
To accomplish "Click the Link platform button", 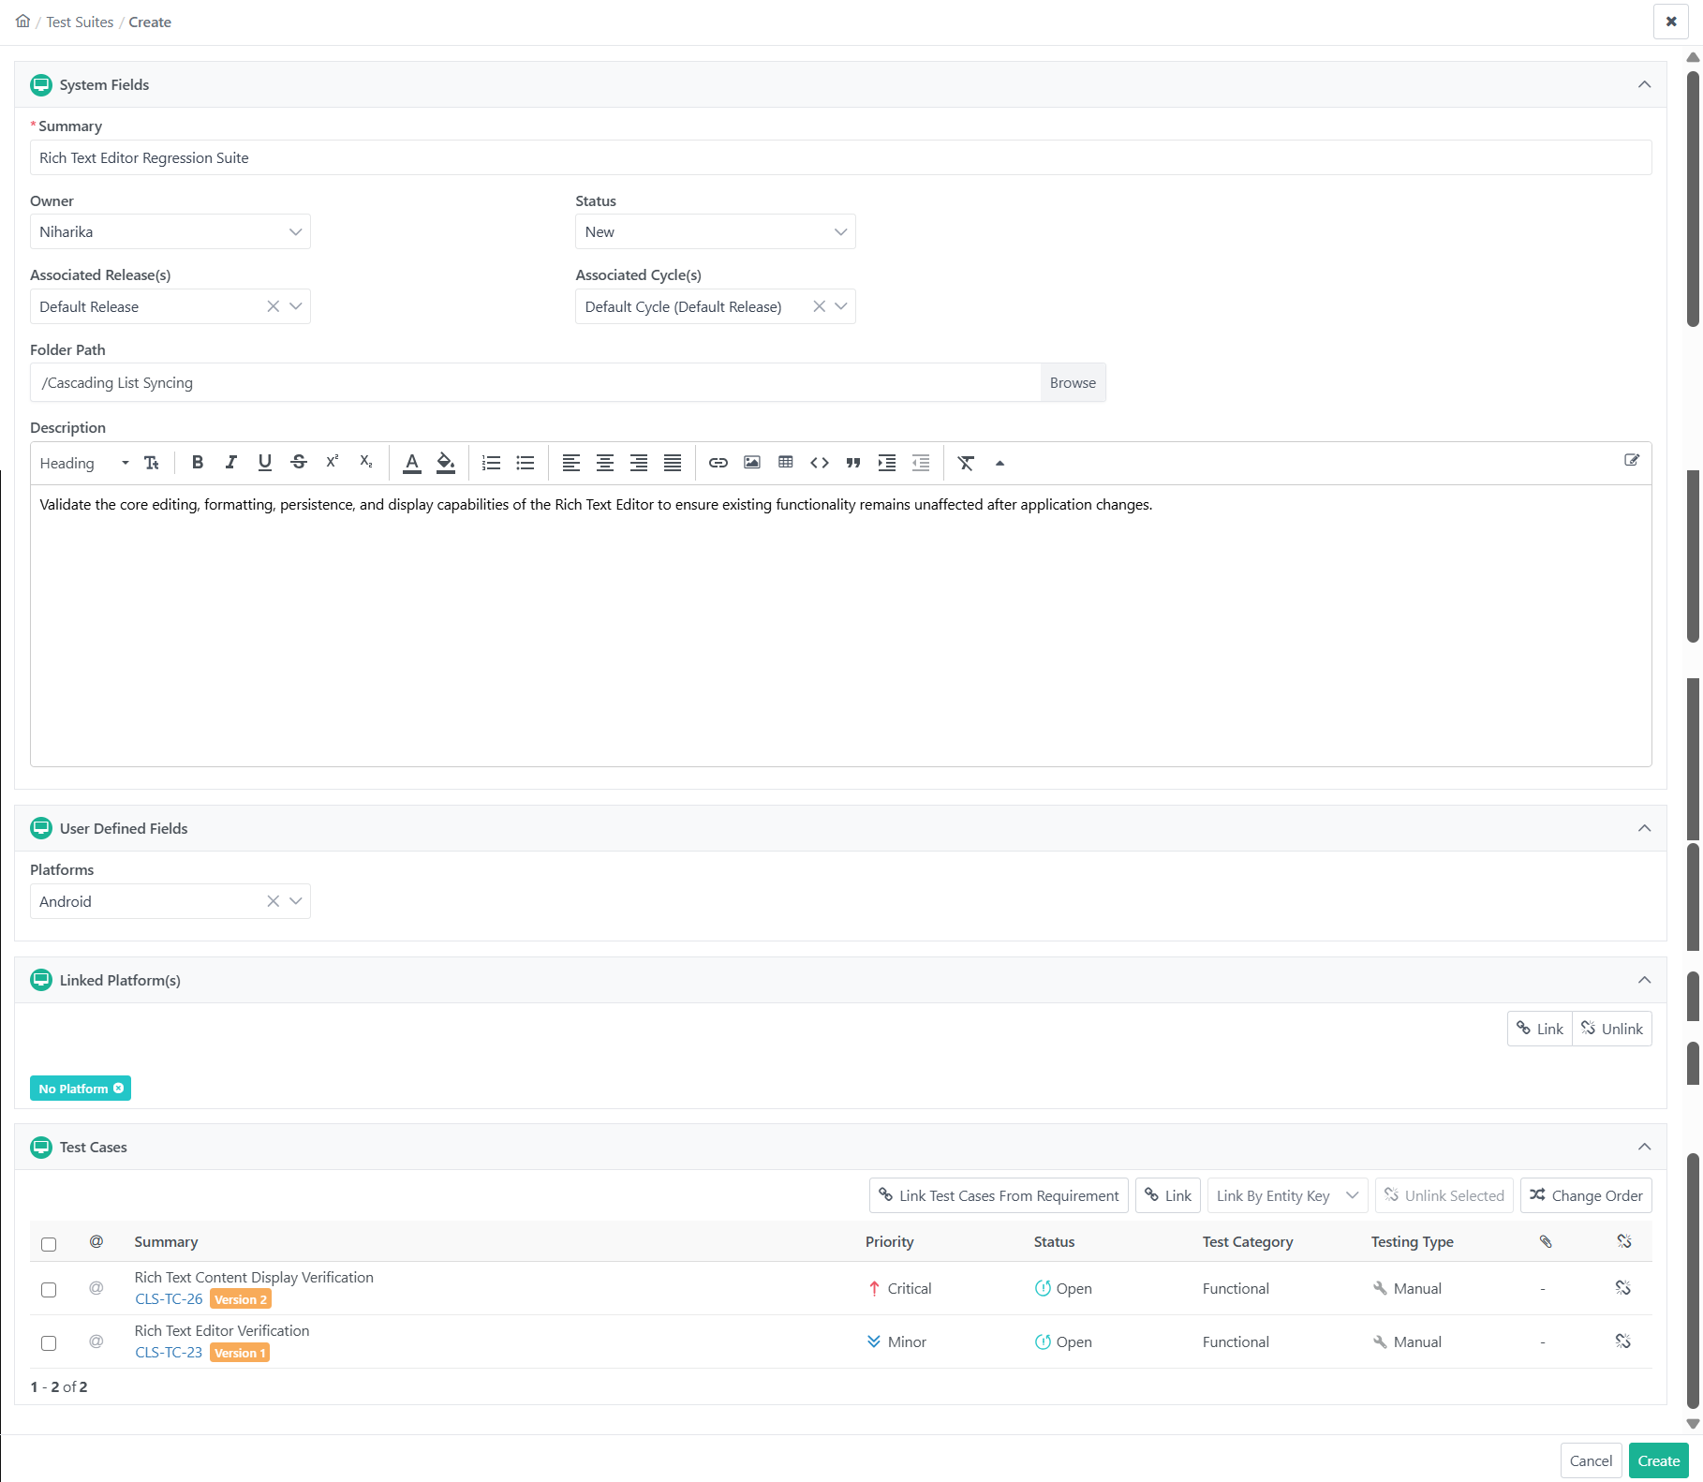I will (1540, 1029).
